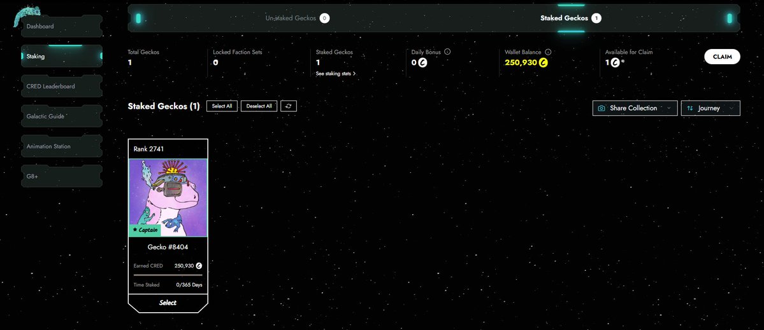Click the Select All button
This screenshot has height=330, width=764.
pyautogui.click(x=222, y=106)
